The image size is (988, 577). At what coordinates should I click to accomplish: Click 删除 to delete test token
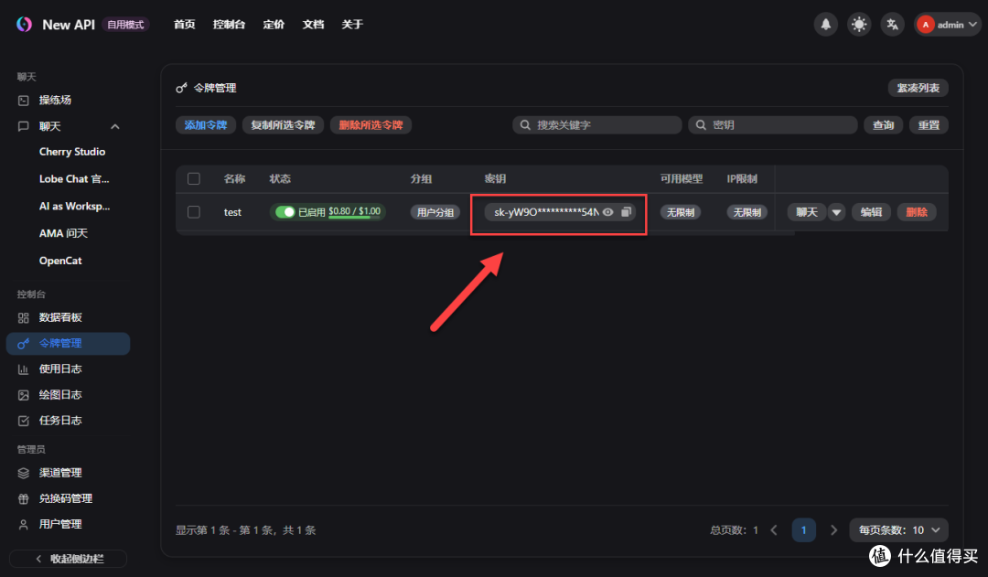[917, 212]
